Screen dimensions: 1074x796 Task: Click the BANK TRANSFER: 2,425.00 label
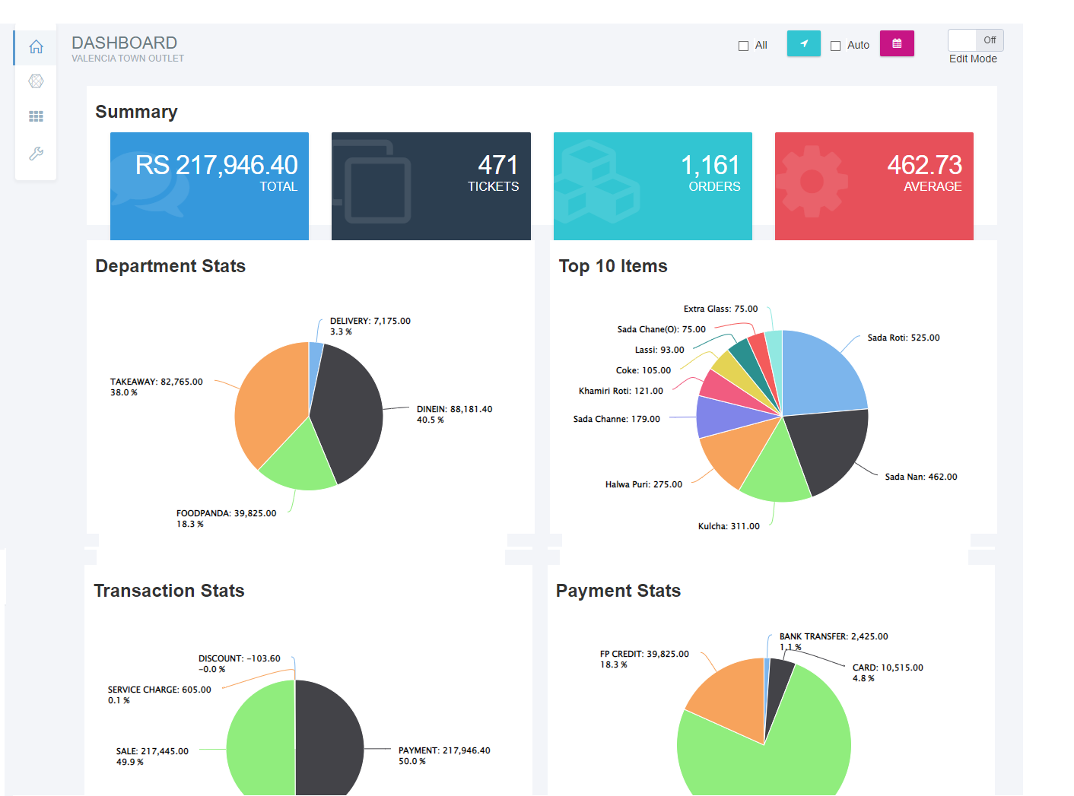tap(834, 636)
